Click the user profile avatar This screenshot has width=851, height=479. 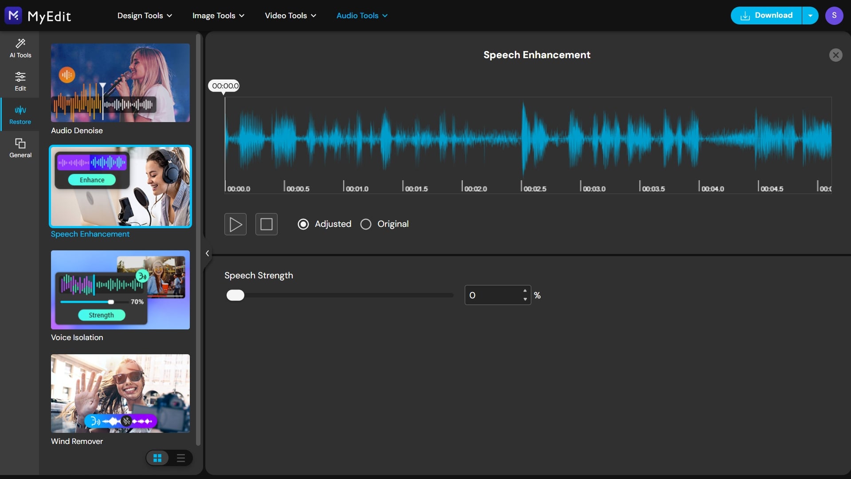(834, 16)
